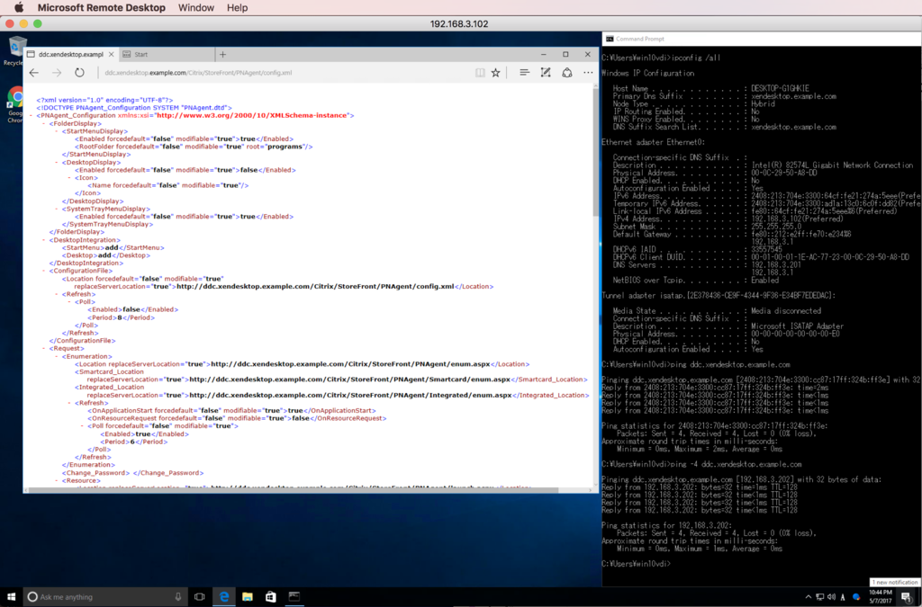The height and width of the screenshot is (607, 922).
Task: Collapse the ConfigurationFile XML node
Action: tap(44, 271)
